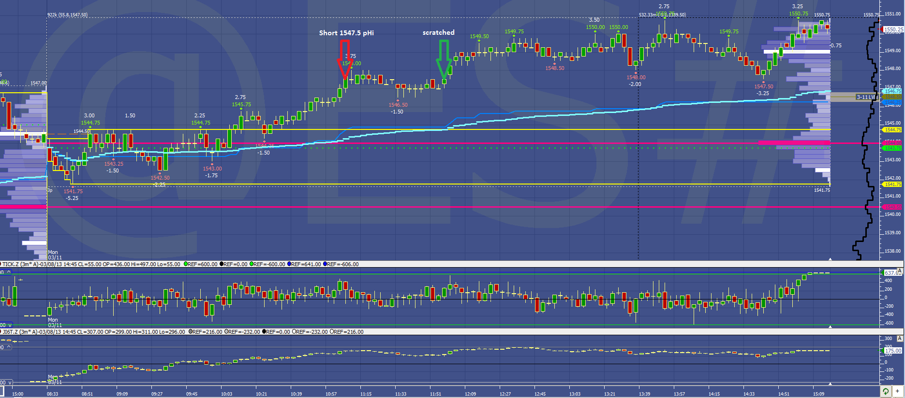Image resolution: width=905 pixels, height=398 pixels.
Task: Click the 637.00 value tag in TICK.Z pane
Action: [x=892, y=273]
